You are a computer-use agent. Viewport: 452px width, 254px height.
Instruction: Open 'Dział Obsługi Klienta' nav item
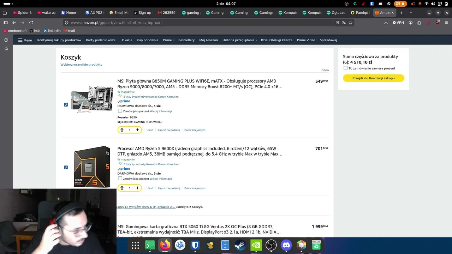(x=276, y=40)
